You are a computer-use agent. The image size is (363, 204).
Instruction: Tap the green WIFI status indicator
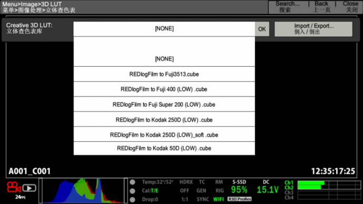click(x=218, y=199)
